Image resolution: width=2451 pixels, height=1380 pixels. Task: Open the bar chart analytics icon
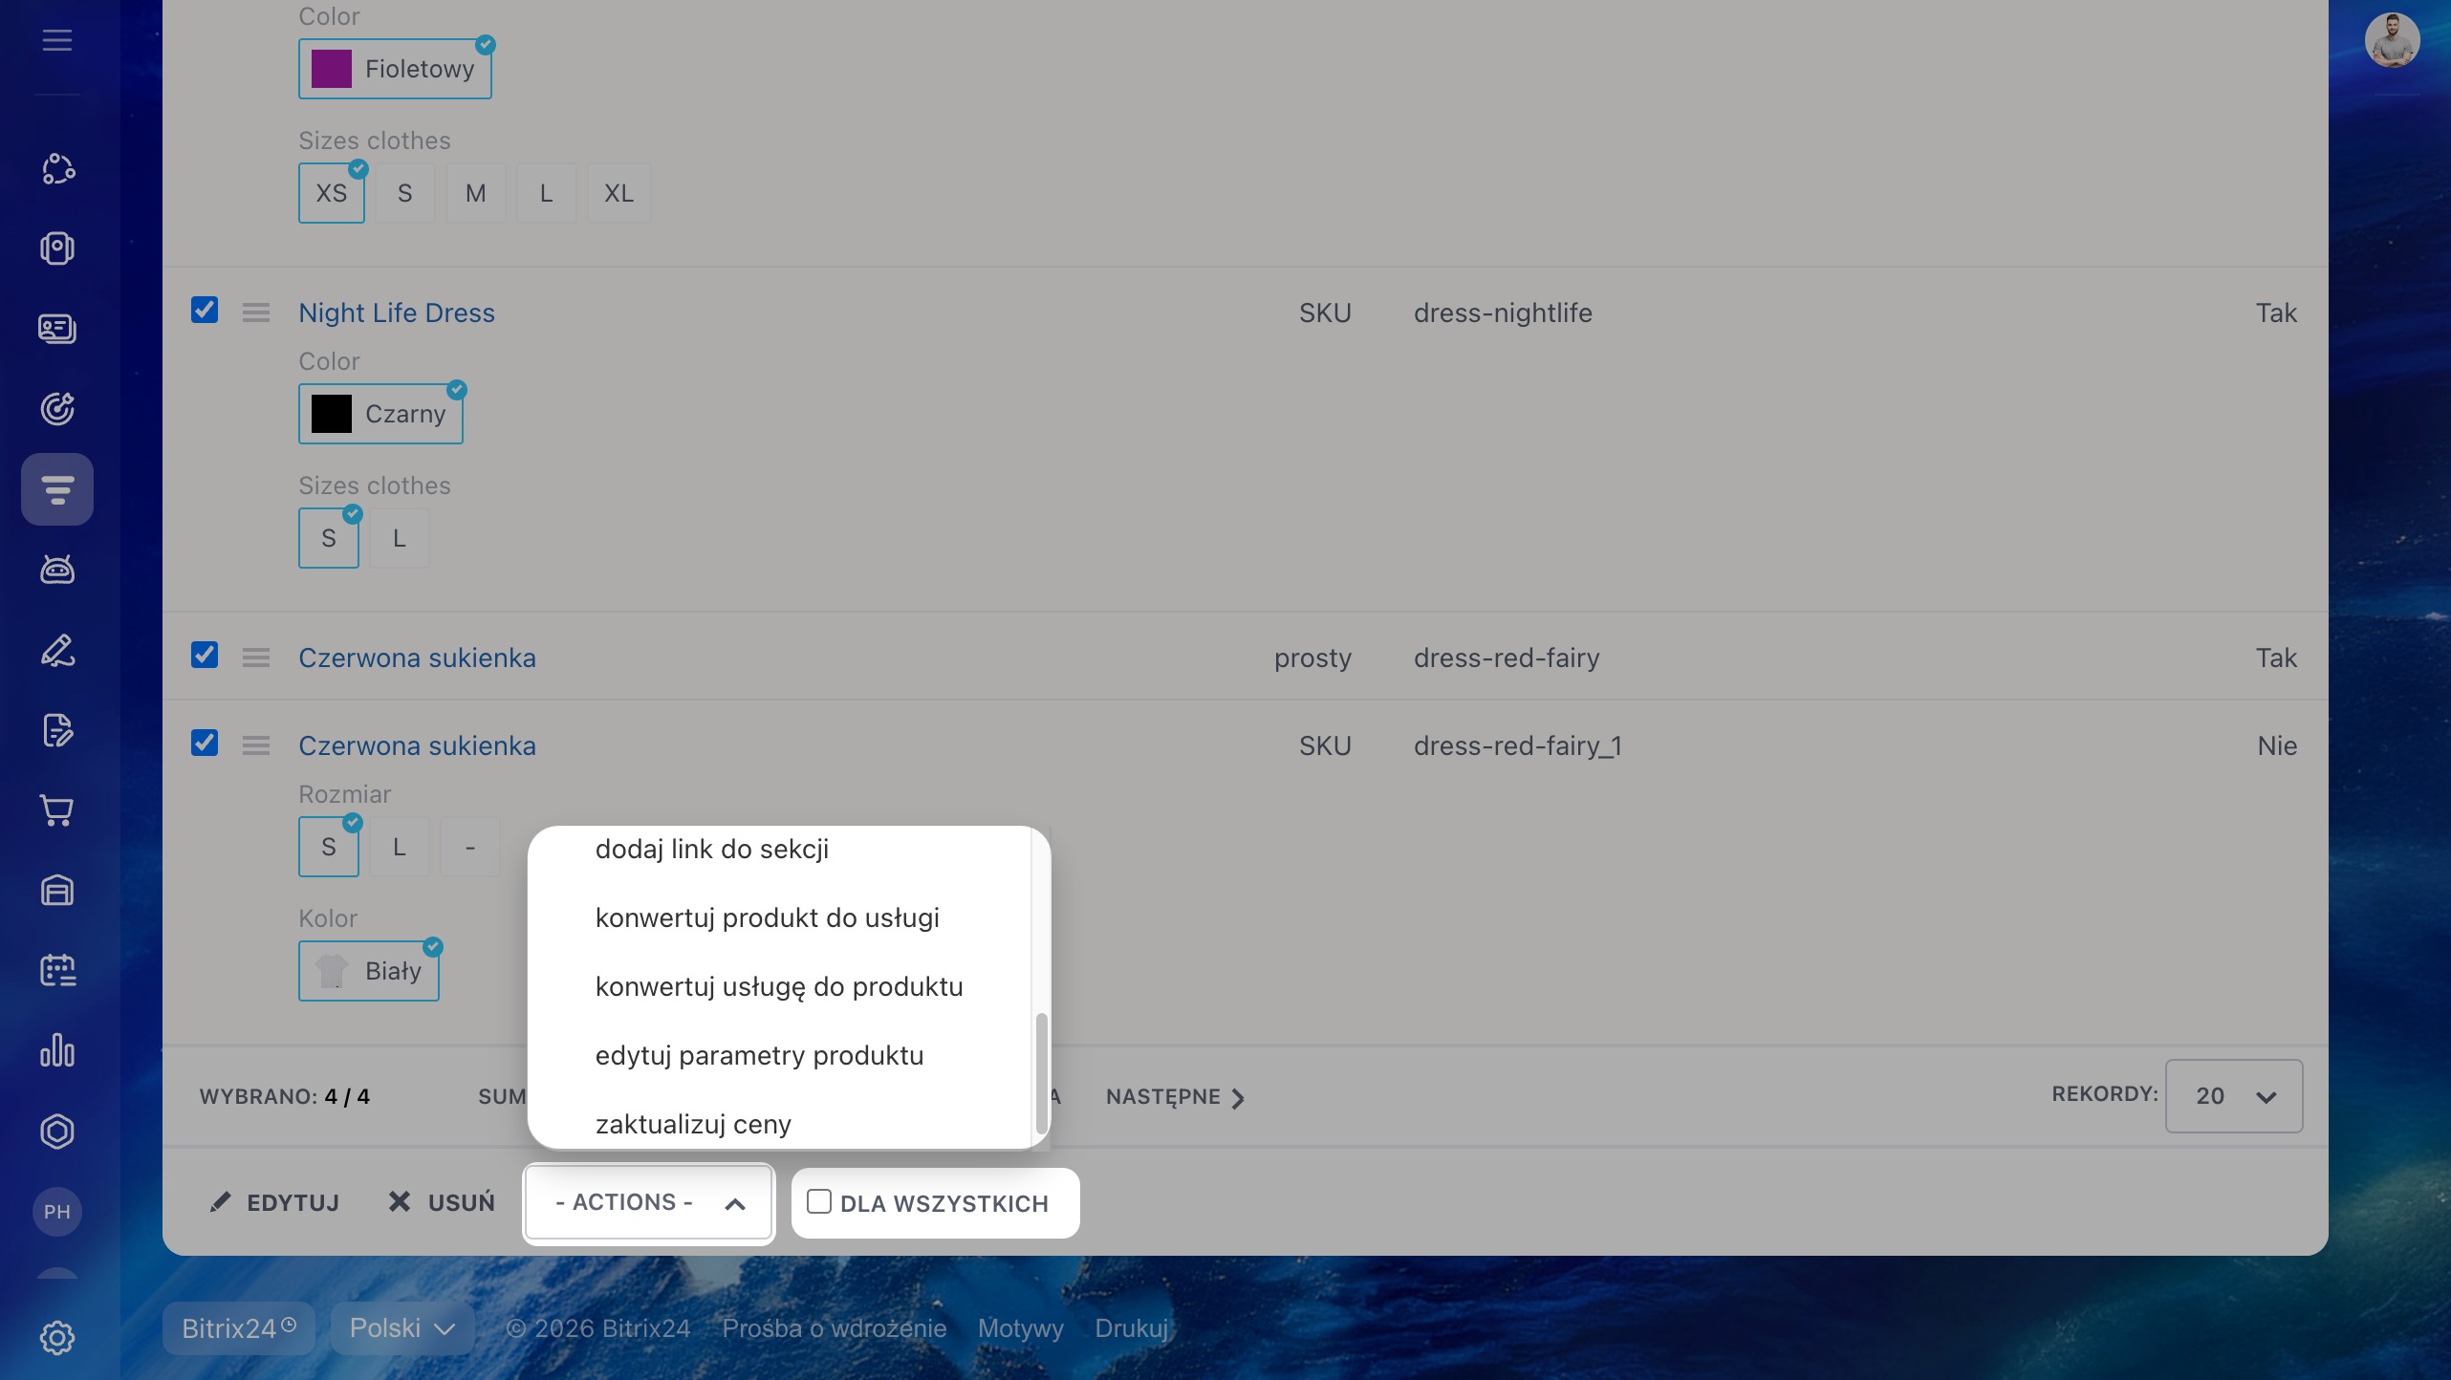coord(57,1050)
